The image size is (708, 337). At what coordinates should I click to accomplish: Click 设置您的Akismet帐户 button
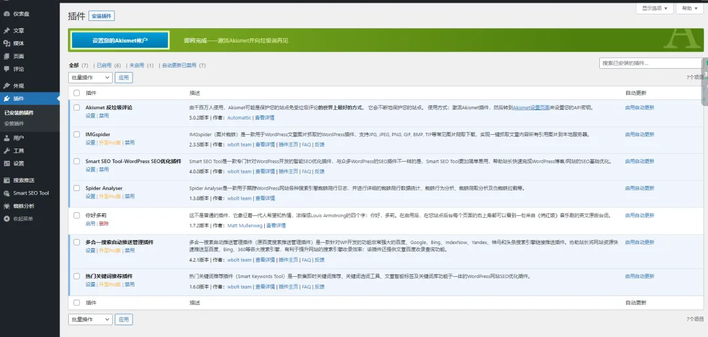120,40
